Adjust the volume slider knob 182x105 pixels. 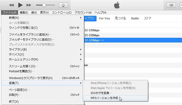(44, 5)
